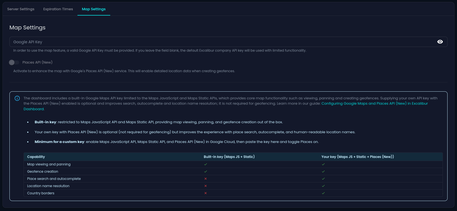Show the Google API Key with eye icon
Image resolution: width=457 pixels, height=211 pixels.
(x=440, y=42)
